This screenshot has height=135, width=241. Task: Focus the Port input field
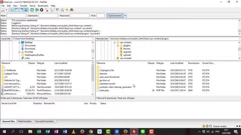pos(101,16)
